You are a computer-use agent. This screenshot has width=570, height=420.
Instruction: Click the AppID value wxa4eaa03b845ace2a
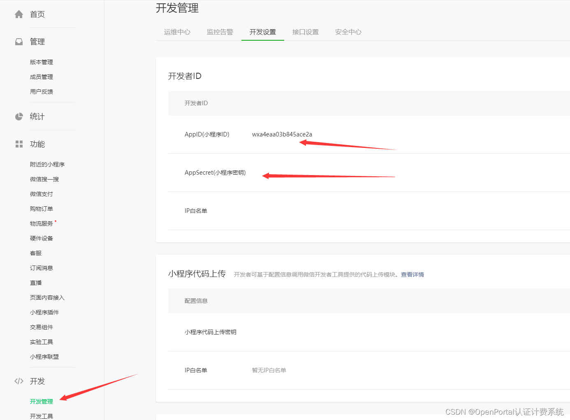point(282,134)
